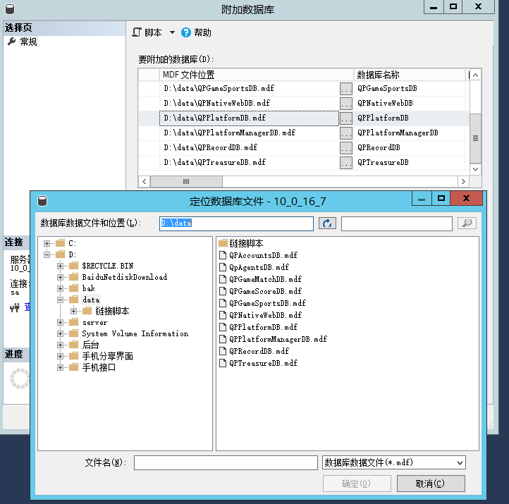Click the 确定(O) button
The width and height of the screenshot is (509, 504).
pos(357,484)
